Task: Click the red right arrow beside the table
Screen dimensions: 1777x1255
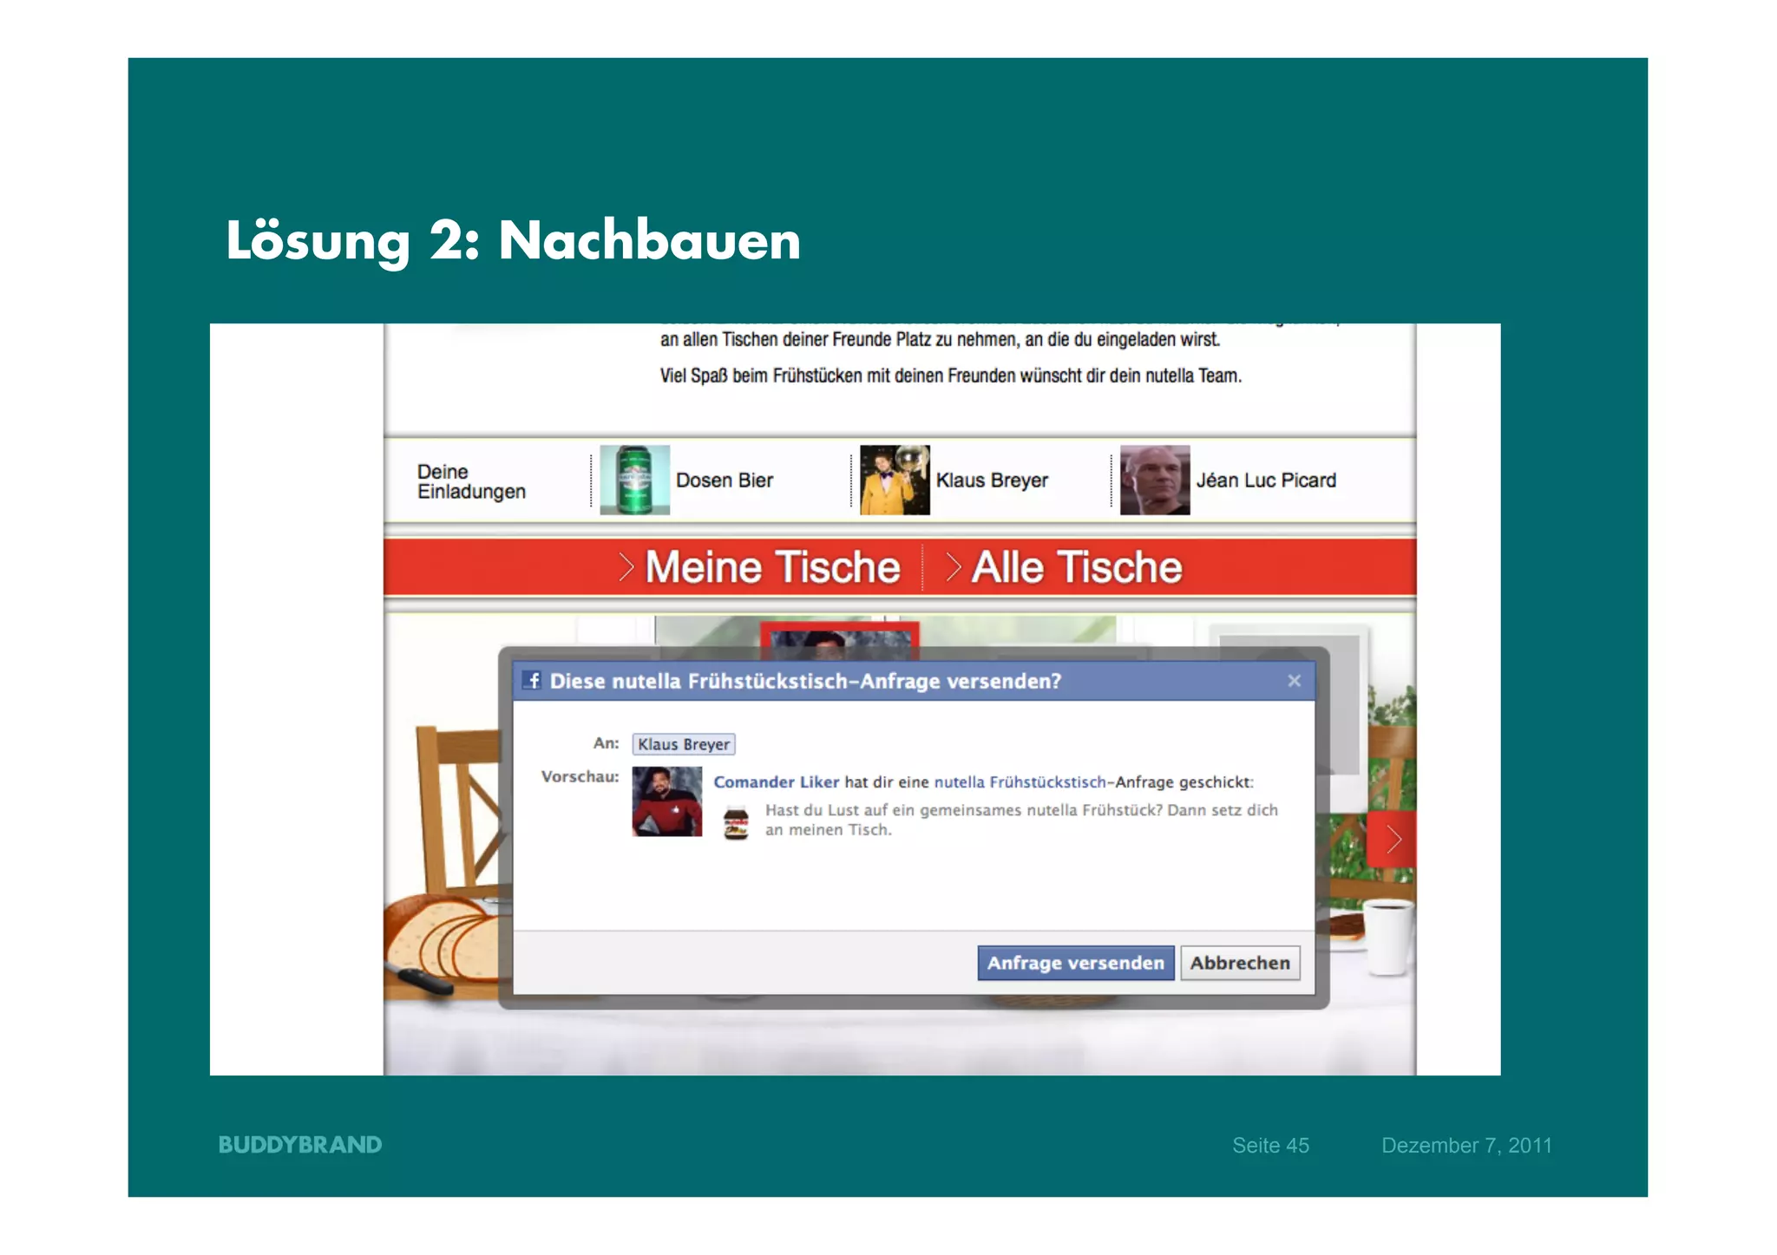Action: [x=1392, y=839]
